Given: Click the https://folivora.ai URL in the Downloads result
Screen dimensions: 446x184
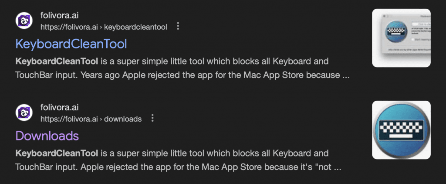Looking at the screenshot, I should pos(69,119).
